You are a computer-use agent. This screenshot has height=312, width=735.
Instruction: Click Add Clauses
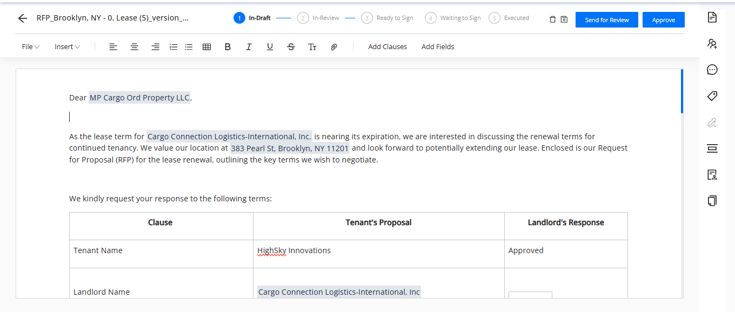click(387, 47)
